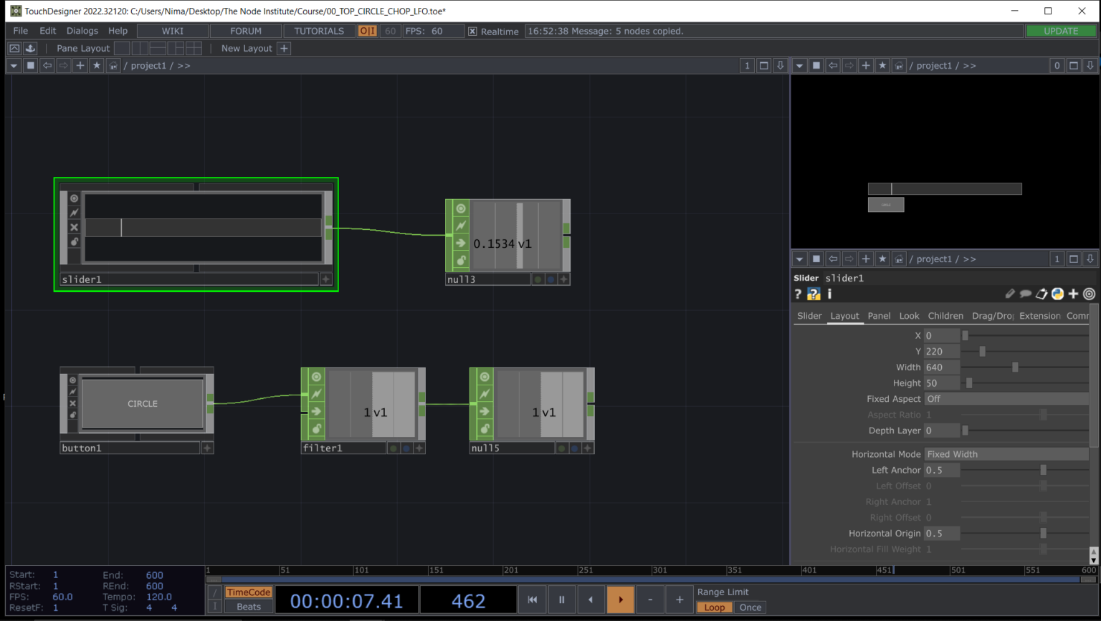The height and width of the screenshot is (621, 1101).
Task: Expand the >> path breadcrumb after project1
Action: click(184, 66)
